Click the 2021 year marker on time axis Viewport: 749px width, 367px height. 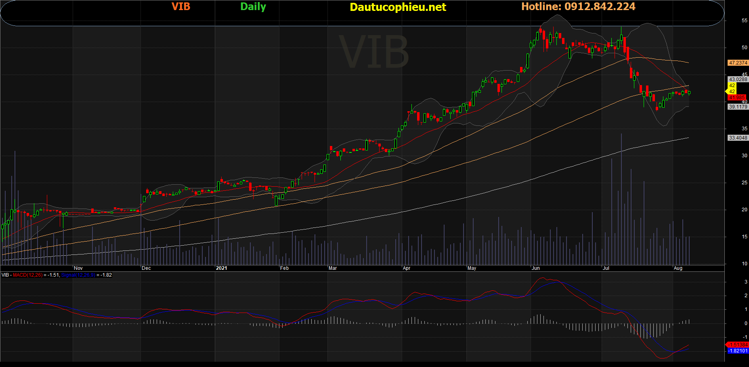coord(221,268)
